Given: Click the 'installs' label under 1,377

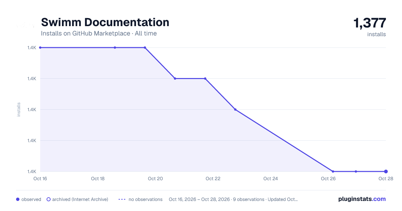Looking at the screenshot, I should [377, 34].
